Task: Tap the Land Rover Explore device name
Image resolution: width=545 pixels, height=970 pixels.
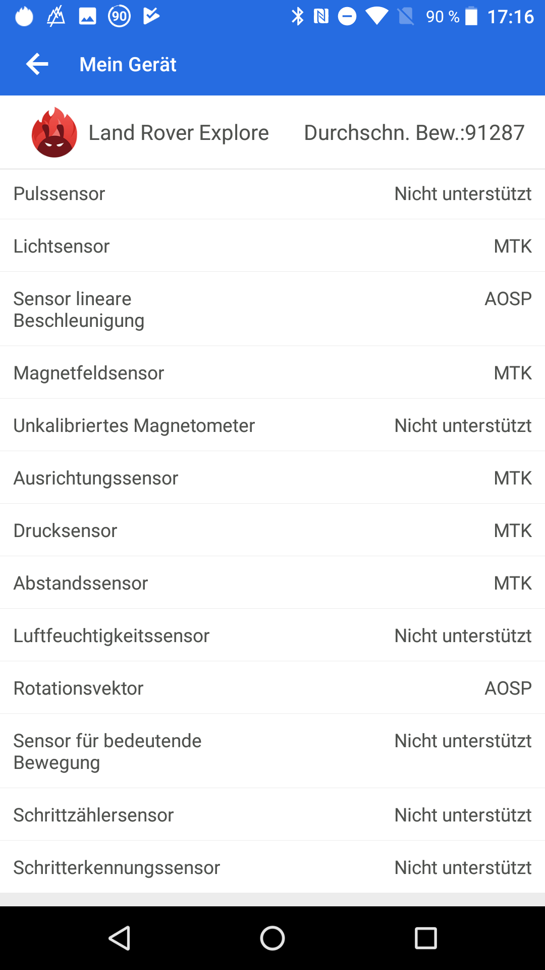Action: click(x=179, y=133)
